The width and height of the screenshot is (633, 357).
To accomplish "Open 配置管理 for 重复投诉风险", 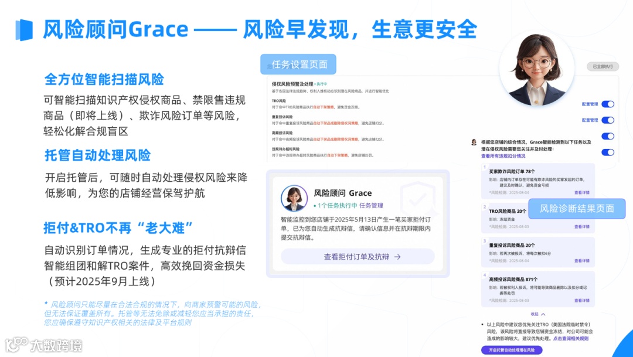I will [x=590, y=120].
